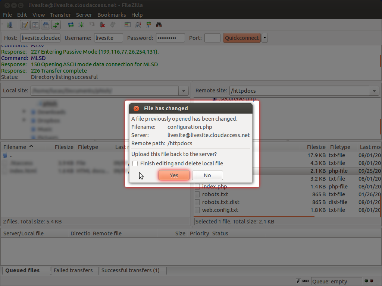
Task: Open the Local site path dropdown
Action: (x=184, y=91)
